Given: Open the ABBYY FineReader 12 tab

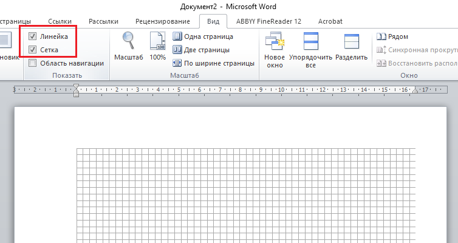Looking at the screenshot, I should pyautogui.click(x=268, y=21).
